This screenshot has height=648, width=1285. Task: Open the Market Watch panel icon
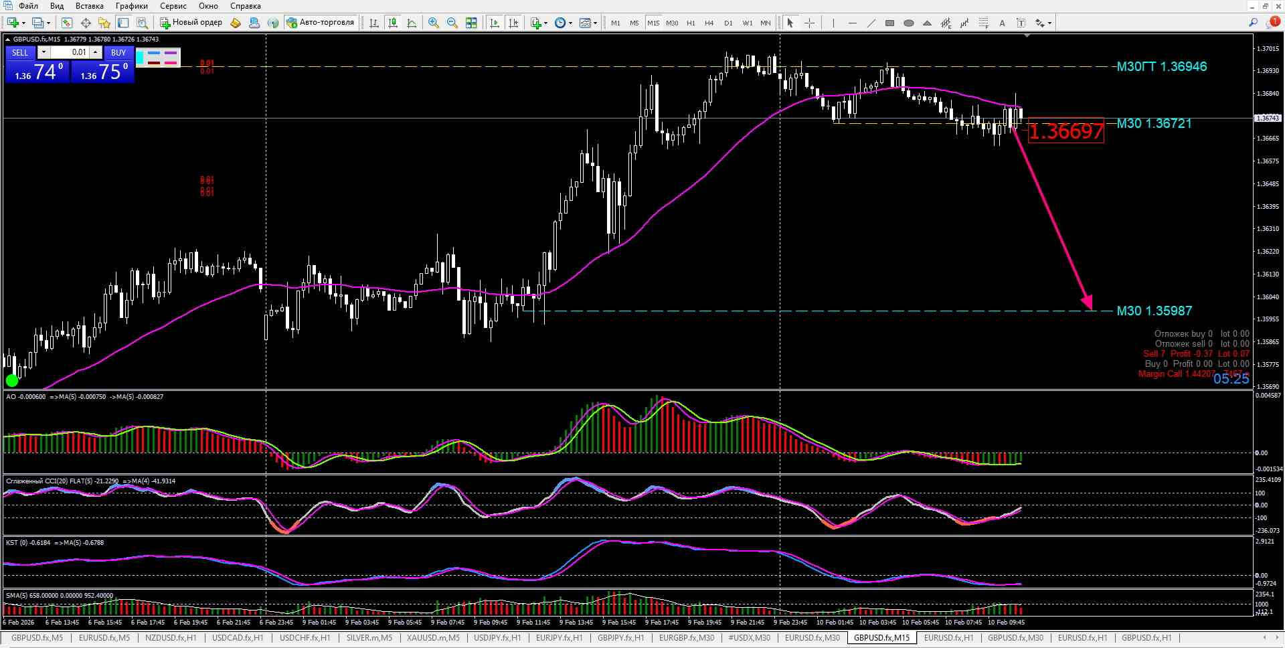click(x=66, y=23)
